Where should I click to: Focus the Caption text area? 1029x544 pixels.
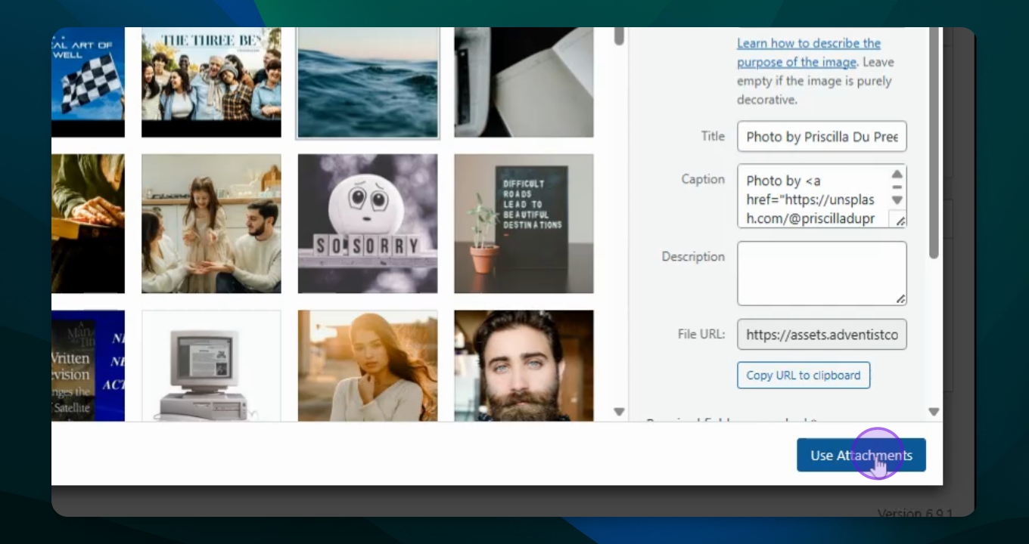click(814, 196)
